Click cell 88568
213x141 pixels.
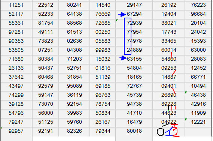click(x=74, y=23)
